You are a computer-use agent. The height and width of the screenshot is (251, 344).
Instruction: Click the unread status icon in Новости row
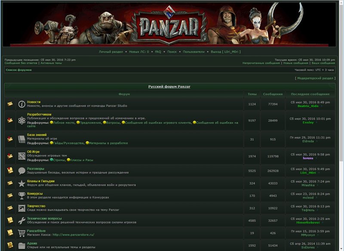click(10, 104)
